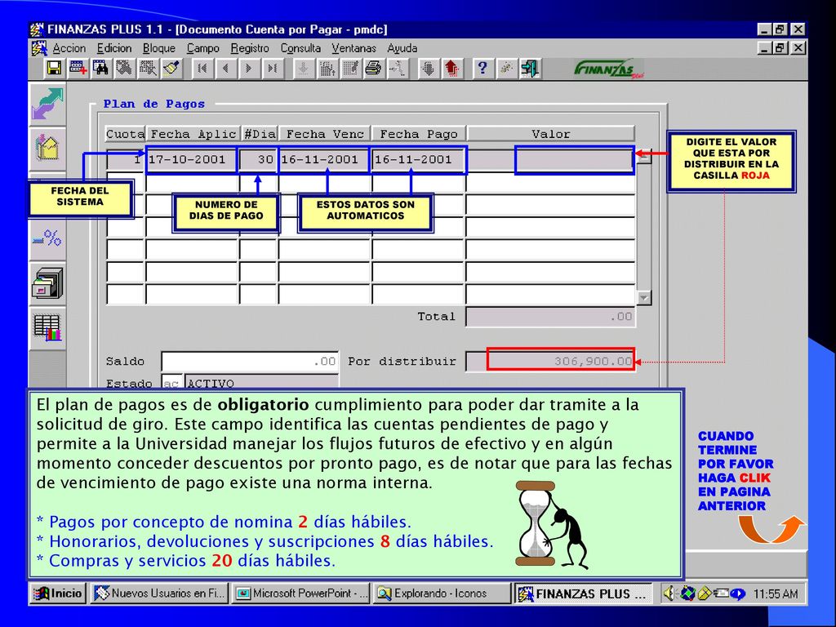Click the scroll-down arrow of payment table
This screenshot has height=627, width=836.
(x=644, y=297)
